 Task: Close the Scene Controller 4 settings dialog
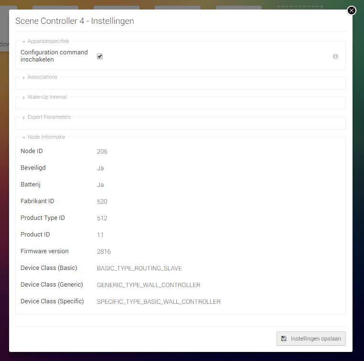click(352, 10)
